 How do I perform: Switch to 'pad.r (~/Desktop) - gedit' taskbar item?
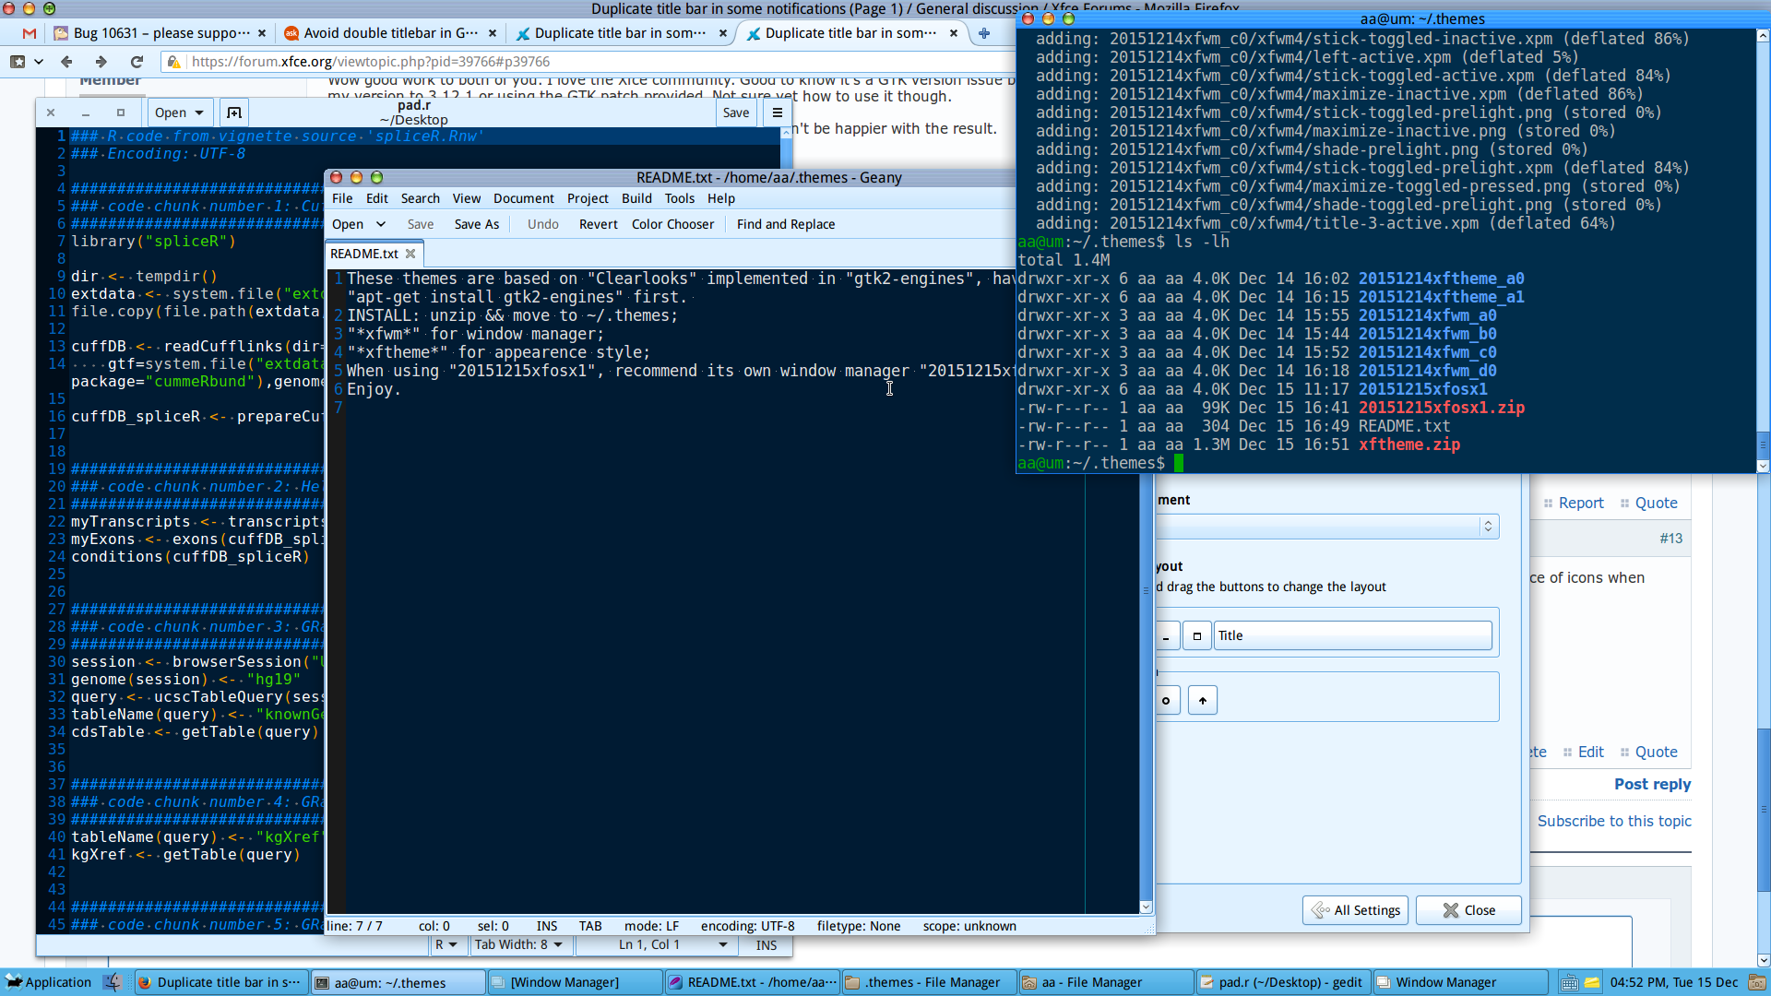(x=1284, y=982)
